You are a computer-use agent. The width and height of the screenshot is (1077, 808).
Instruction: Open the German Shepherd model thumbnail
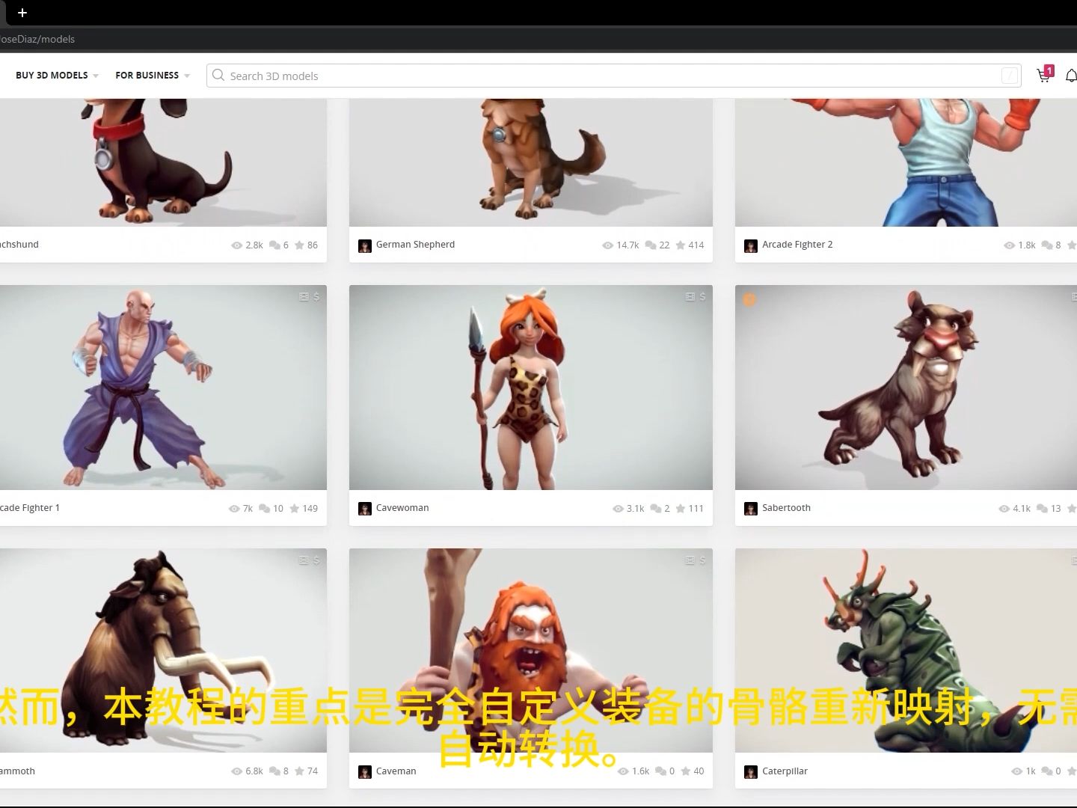click(x=531, y=162)
